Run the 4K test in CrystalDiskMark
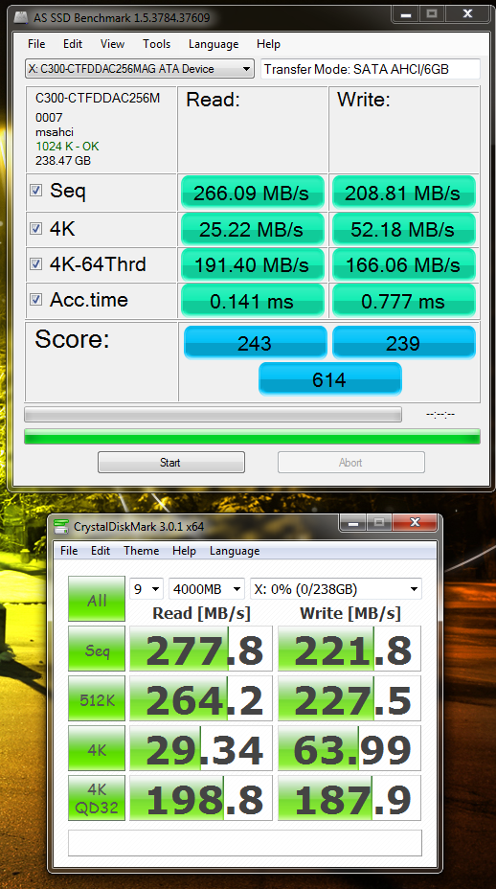 [x=97, y=749]
